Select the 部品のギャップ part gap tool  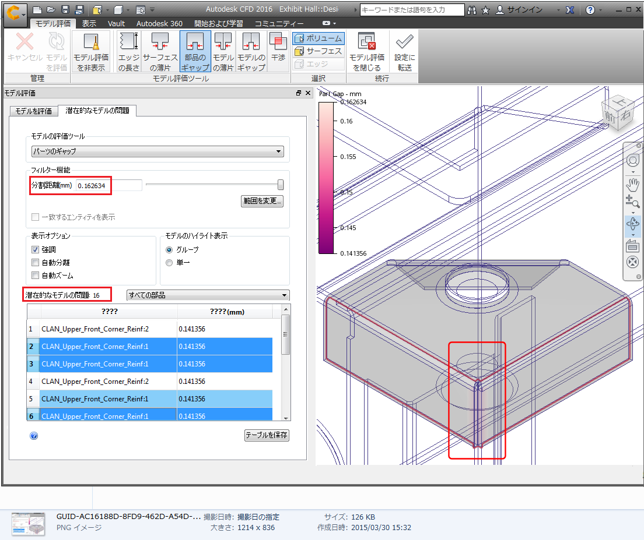(x=195, y=52)
